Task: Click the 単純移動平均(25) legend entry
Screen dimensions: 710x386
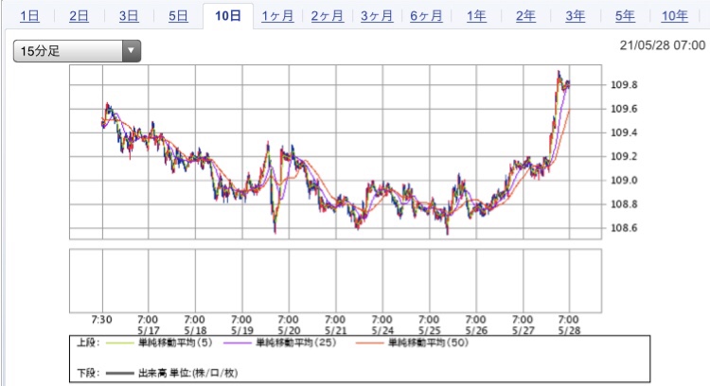Action: tap(296, 342)
